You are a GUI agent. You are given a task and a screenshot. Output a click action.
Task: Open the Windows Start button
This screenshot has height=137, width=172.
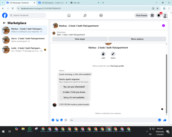3,132
